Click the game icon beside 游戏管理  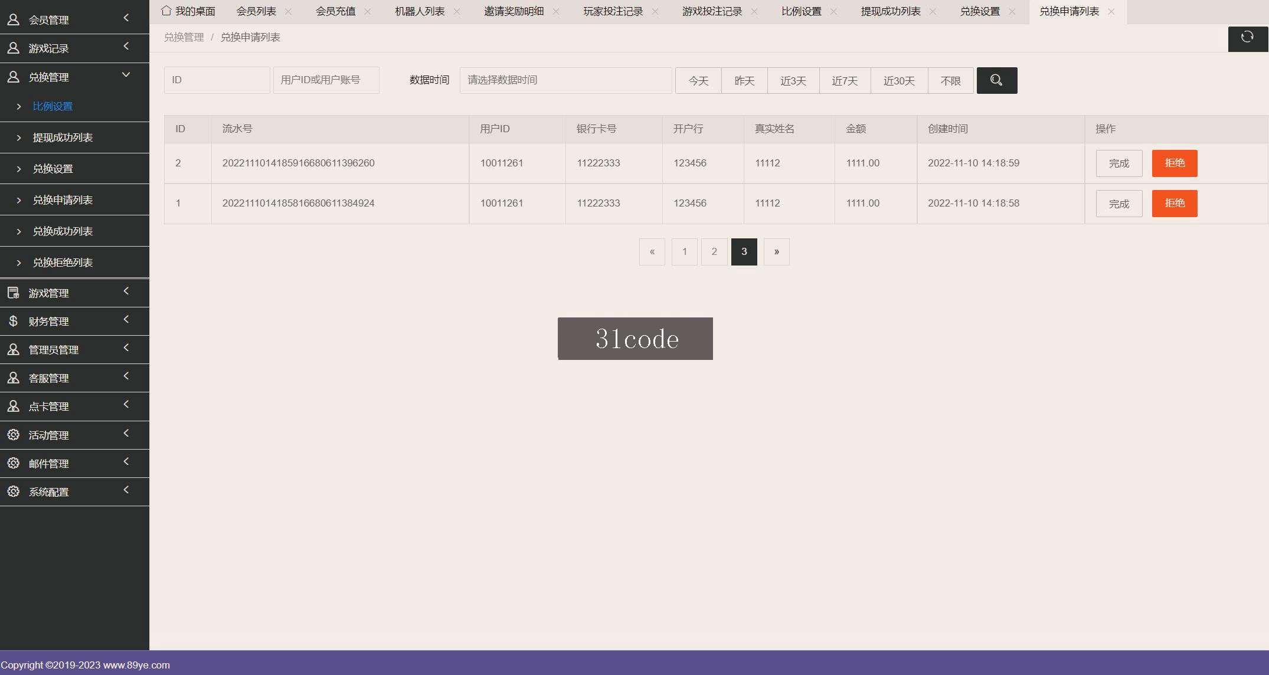point(13,293)
